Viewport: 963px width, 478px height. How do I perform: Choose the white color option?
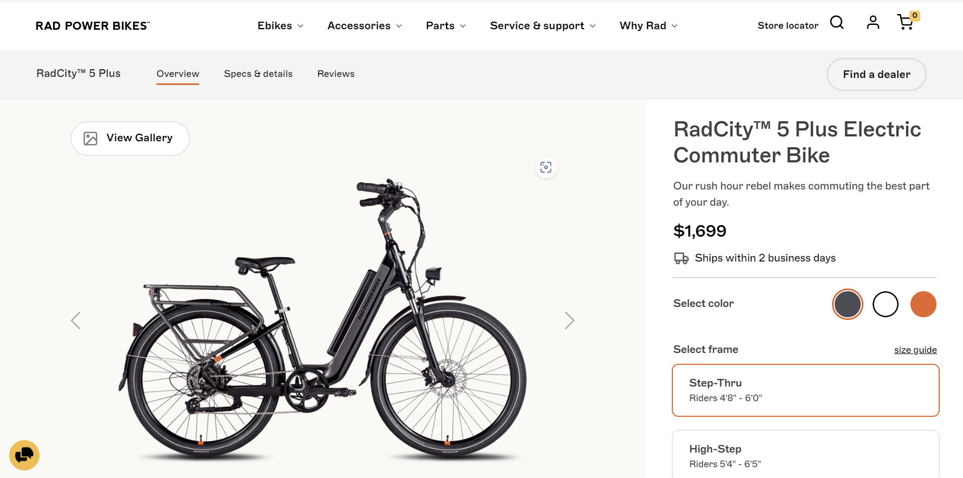[x=886, y=304]
